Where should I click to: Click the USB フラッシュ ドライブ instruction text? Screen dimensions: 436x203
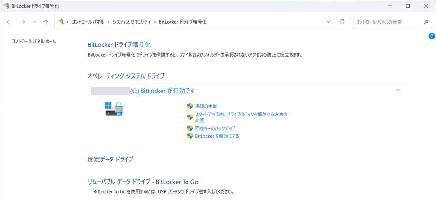(164, 191)
